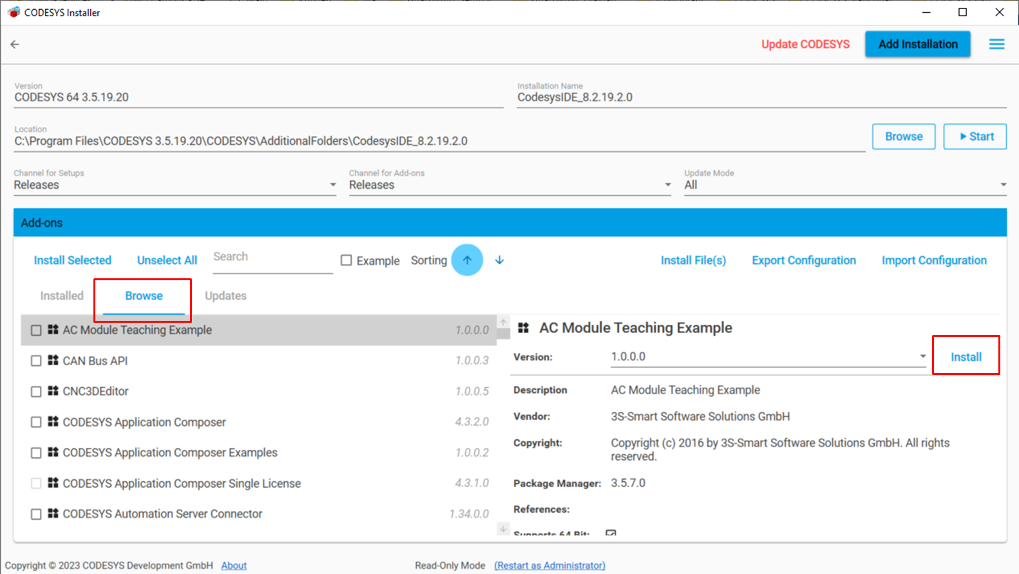Screen dimensions: 1019x574
Task: Check the AC Module Teaching Example checkbox
Action: [x=36, y=330]
